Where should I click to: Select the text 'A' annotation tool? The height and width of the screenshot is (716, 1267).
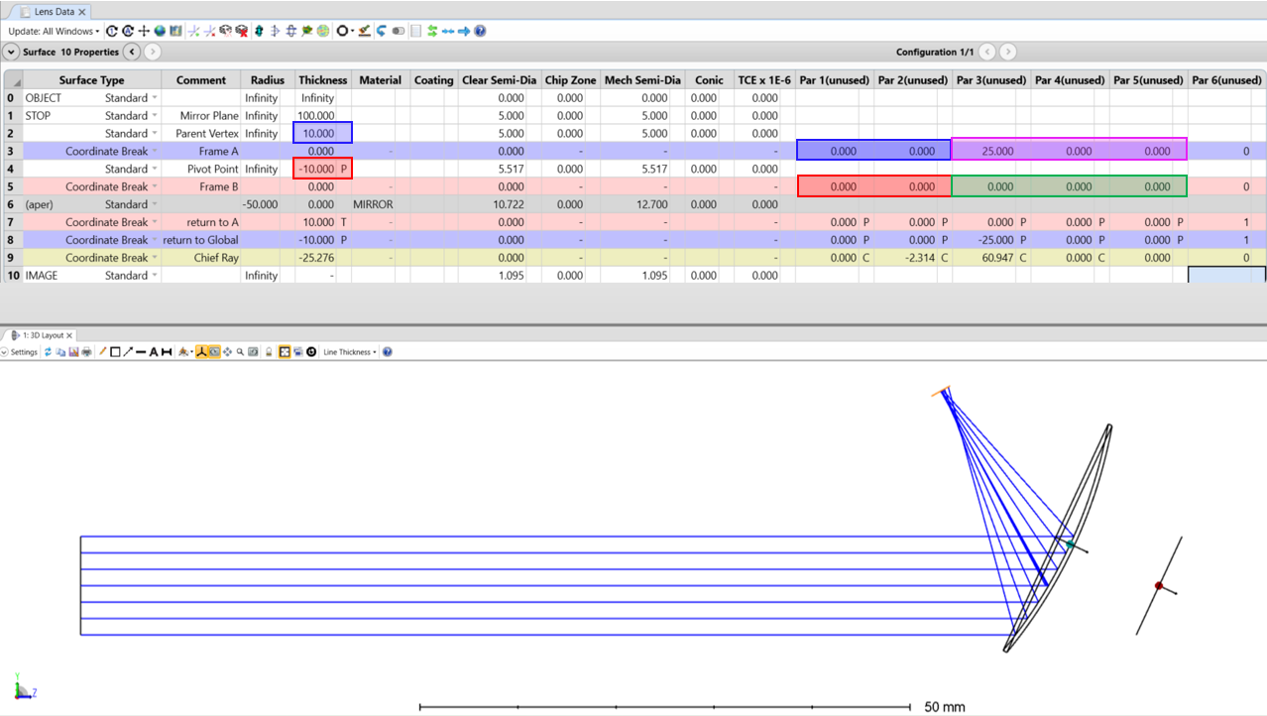point(154,352)
